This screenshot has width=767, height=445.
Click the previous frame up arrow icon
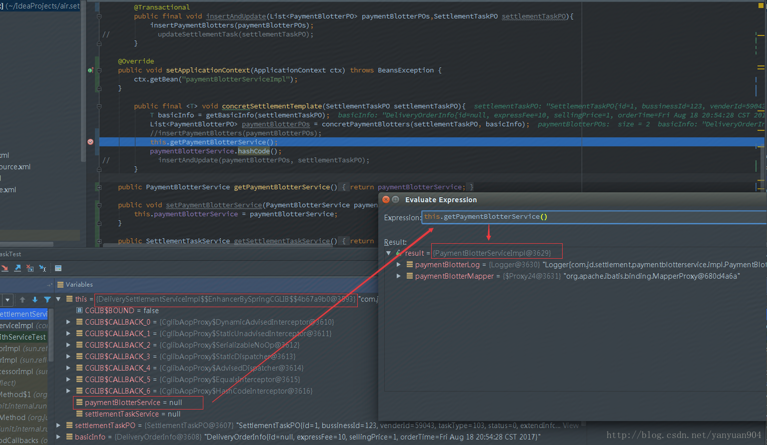pyautogui.click(x=22, y=300)
